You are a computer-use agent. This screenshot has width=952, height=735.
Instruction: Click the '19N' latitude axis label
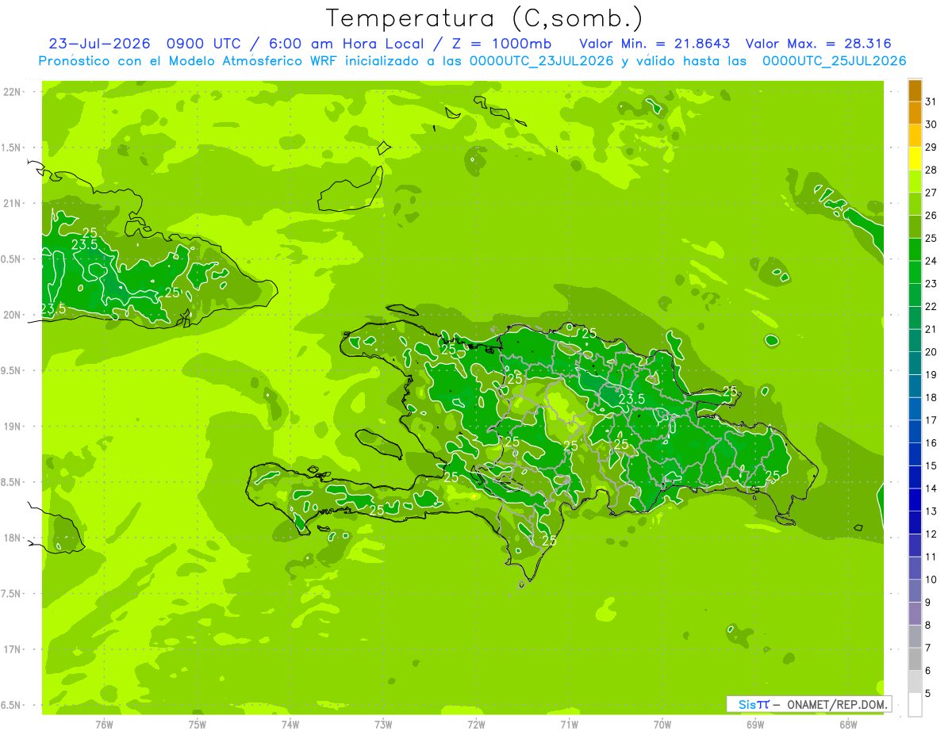coord(13,427)
